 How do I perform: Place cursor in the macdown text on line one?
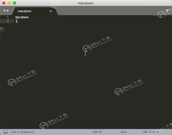point(22,17)
